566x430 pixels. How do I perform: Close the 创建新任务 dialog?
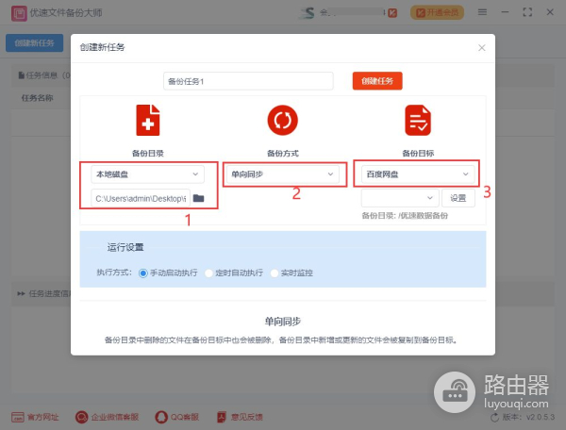[481, 47]
